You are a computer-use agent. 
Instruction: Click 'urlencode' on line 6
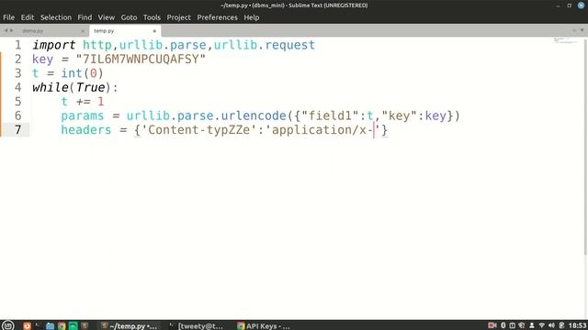(254, 116)
